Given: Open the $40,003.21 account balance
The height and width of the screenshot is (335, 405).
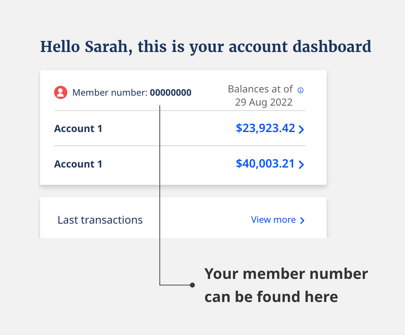Looking at the screenshot, I should 265,164.
